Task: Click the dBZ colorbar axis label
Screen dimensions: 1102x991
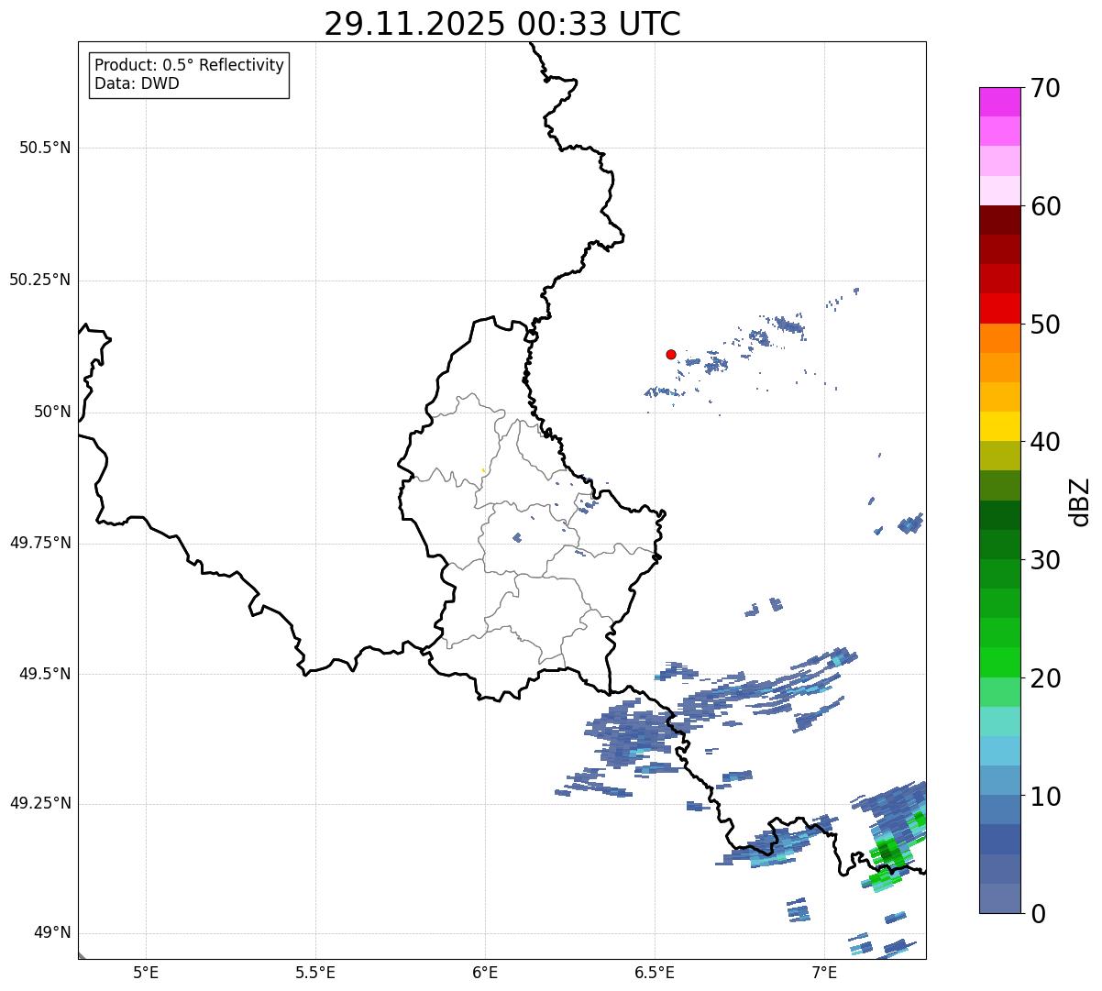Action: 1081,501
